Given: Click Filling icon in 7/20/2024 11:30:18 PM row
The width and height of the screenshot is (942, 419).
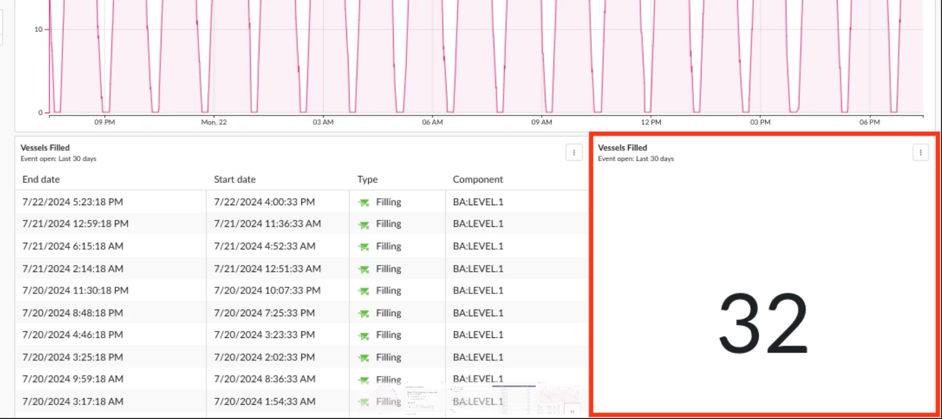Looking at the screenshot, I should [363, 291].
